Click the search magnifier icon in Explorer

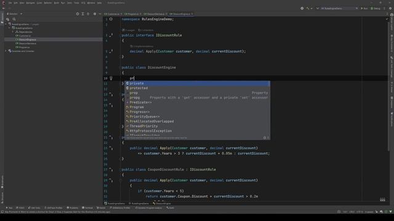[14, 19]
